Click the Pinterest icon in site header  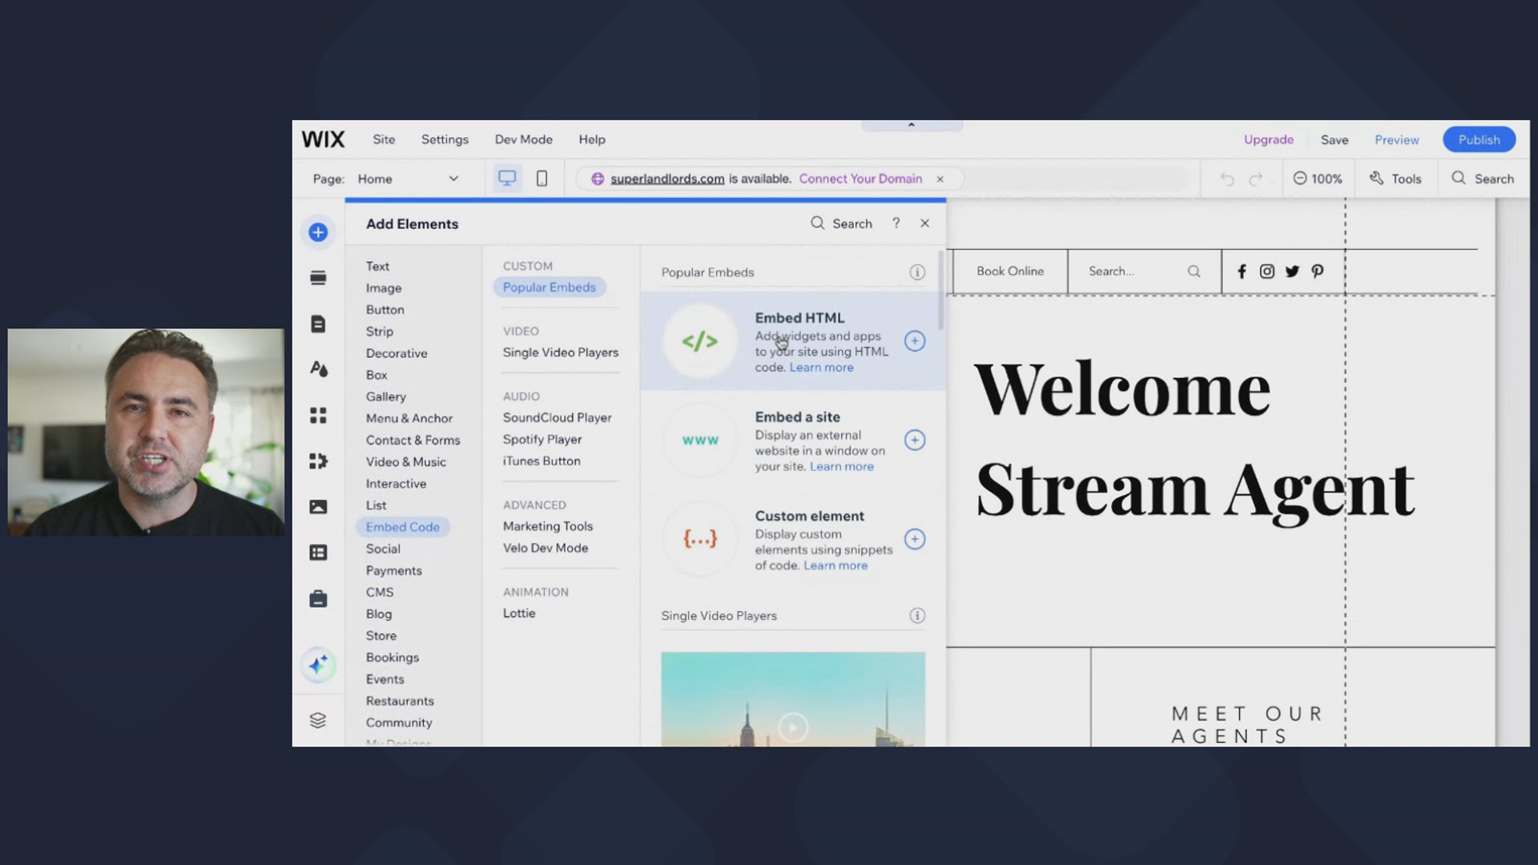point(1318,272)
